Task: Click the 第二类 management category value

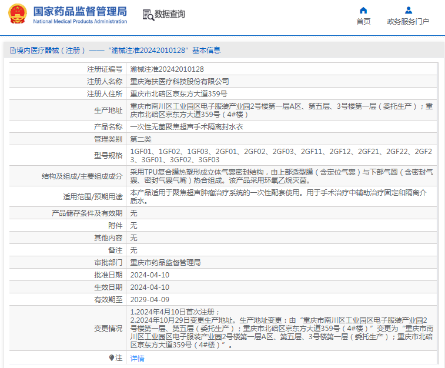Action: point(140,139)
